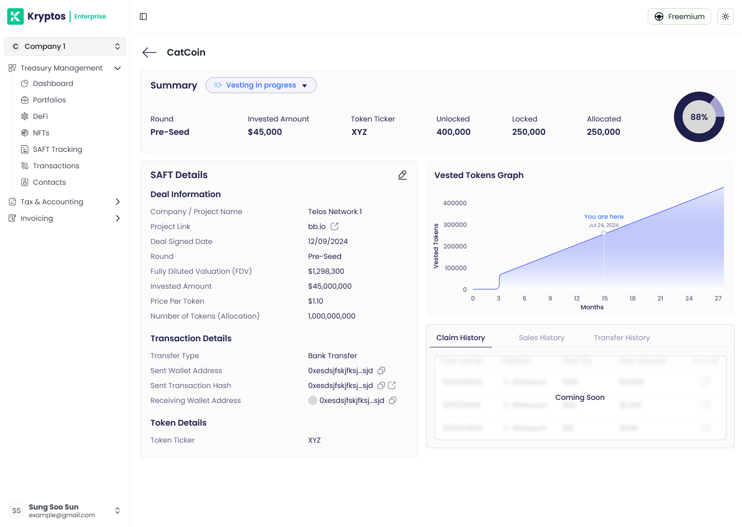Viewport: 742px width, 527px height.
Task: Go to the DeFi section
Action: click(x=40, y=116)
